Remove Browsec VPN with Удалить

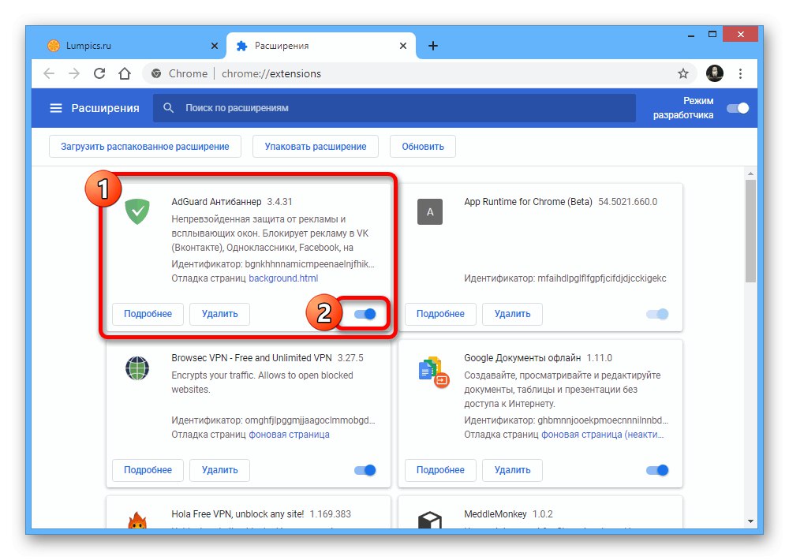point(220,470)
